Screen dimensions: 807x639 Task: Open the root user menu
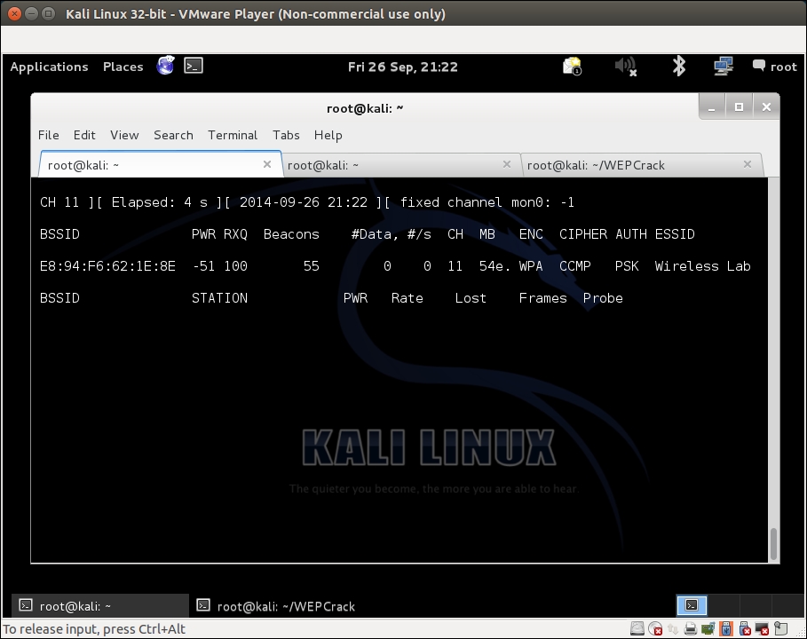774,67
